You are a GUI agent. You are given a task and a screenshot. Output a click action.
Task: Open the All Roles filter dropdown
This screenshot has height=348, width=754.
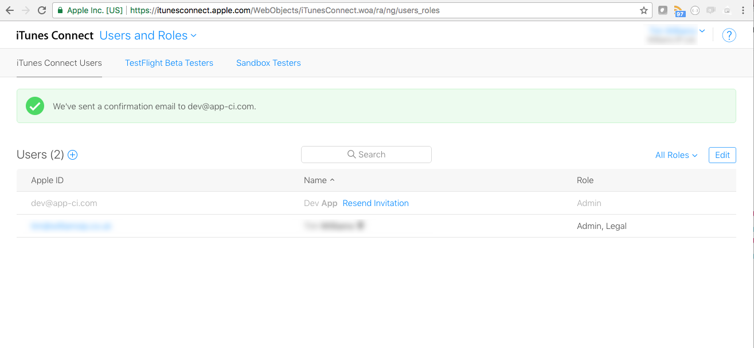coord(676,155)
